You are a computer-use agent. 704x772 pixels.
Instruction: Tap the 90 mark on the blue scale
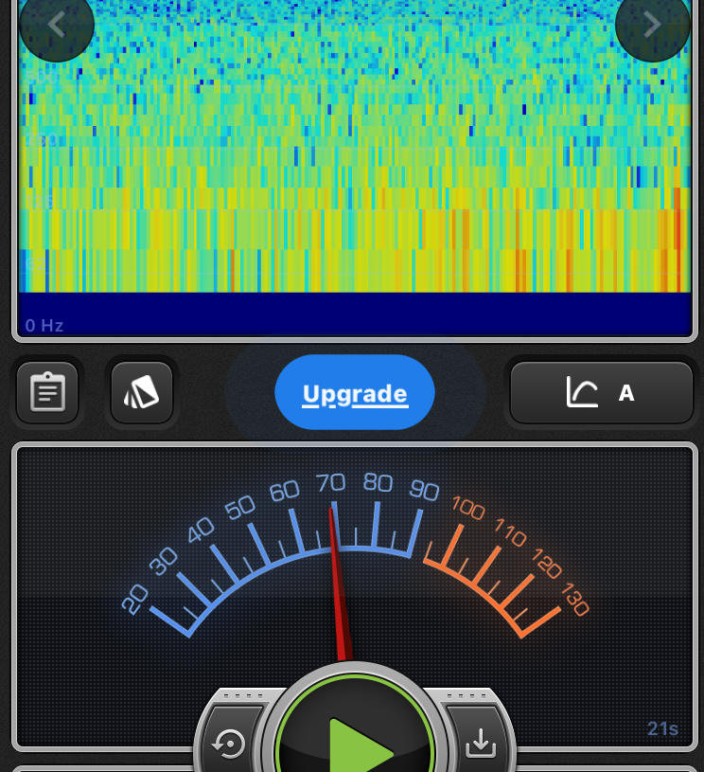point(424,490)
